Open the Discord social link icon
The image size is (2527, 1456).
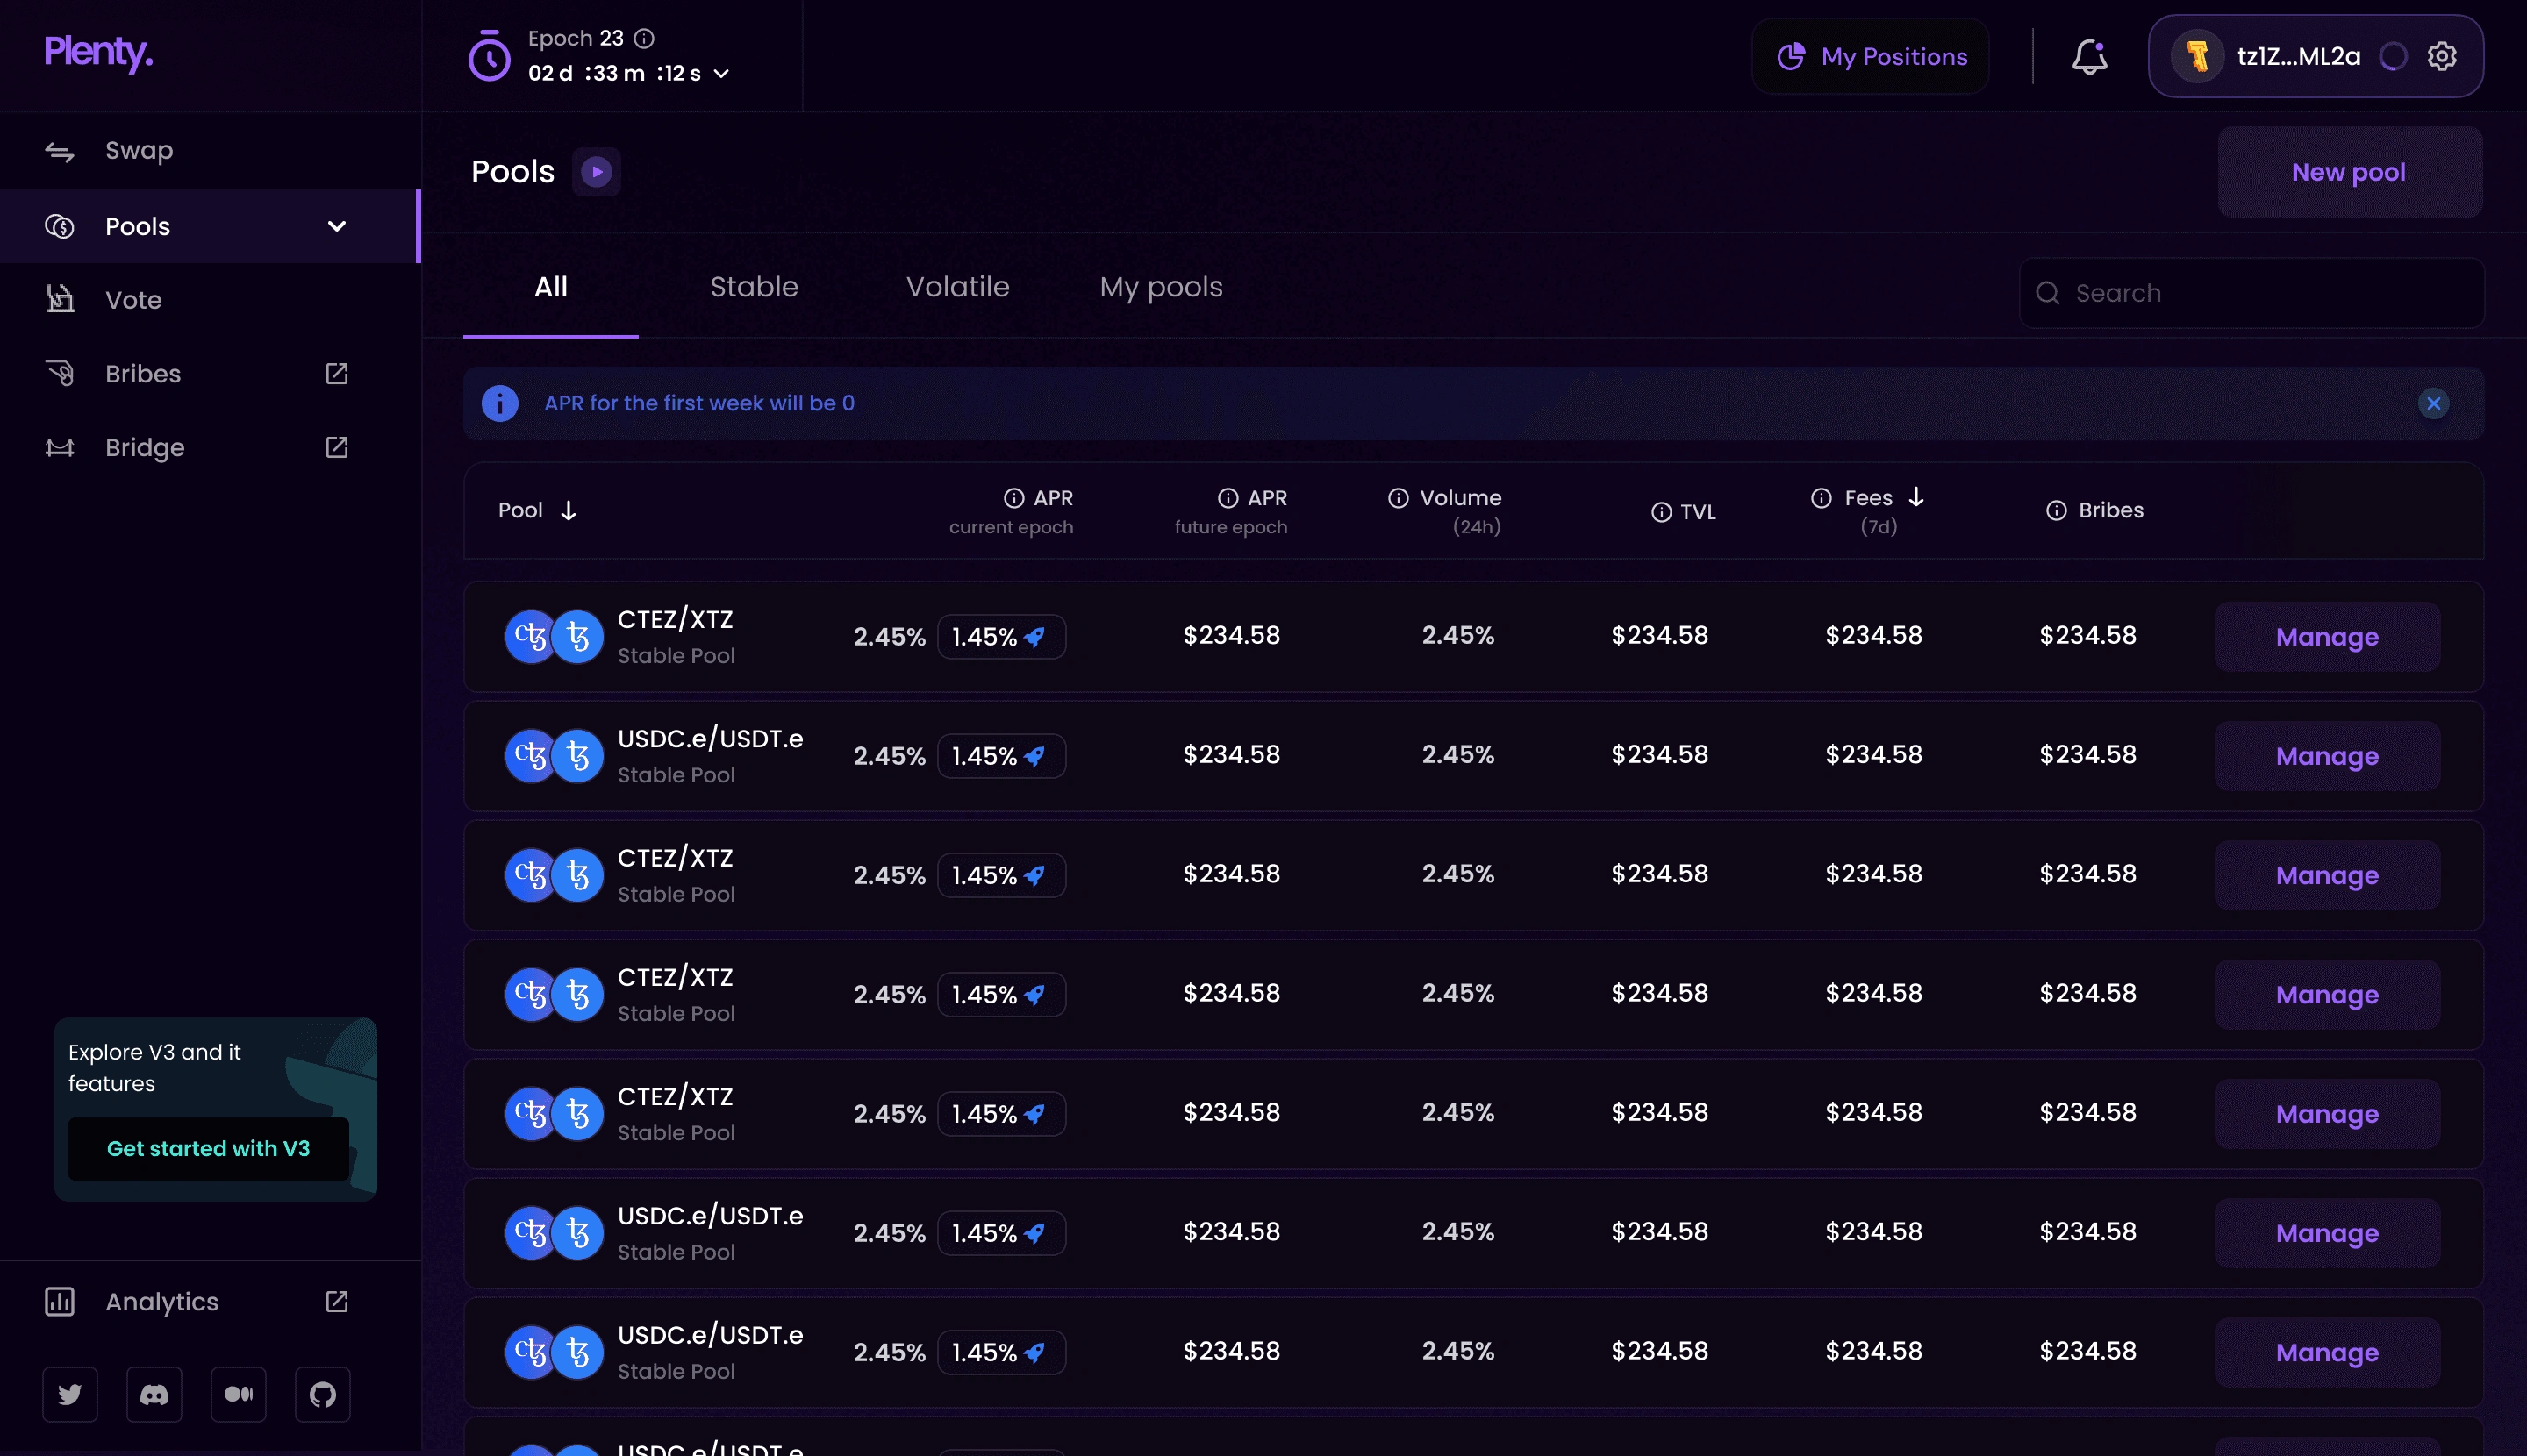tap(154, 1394)
